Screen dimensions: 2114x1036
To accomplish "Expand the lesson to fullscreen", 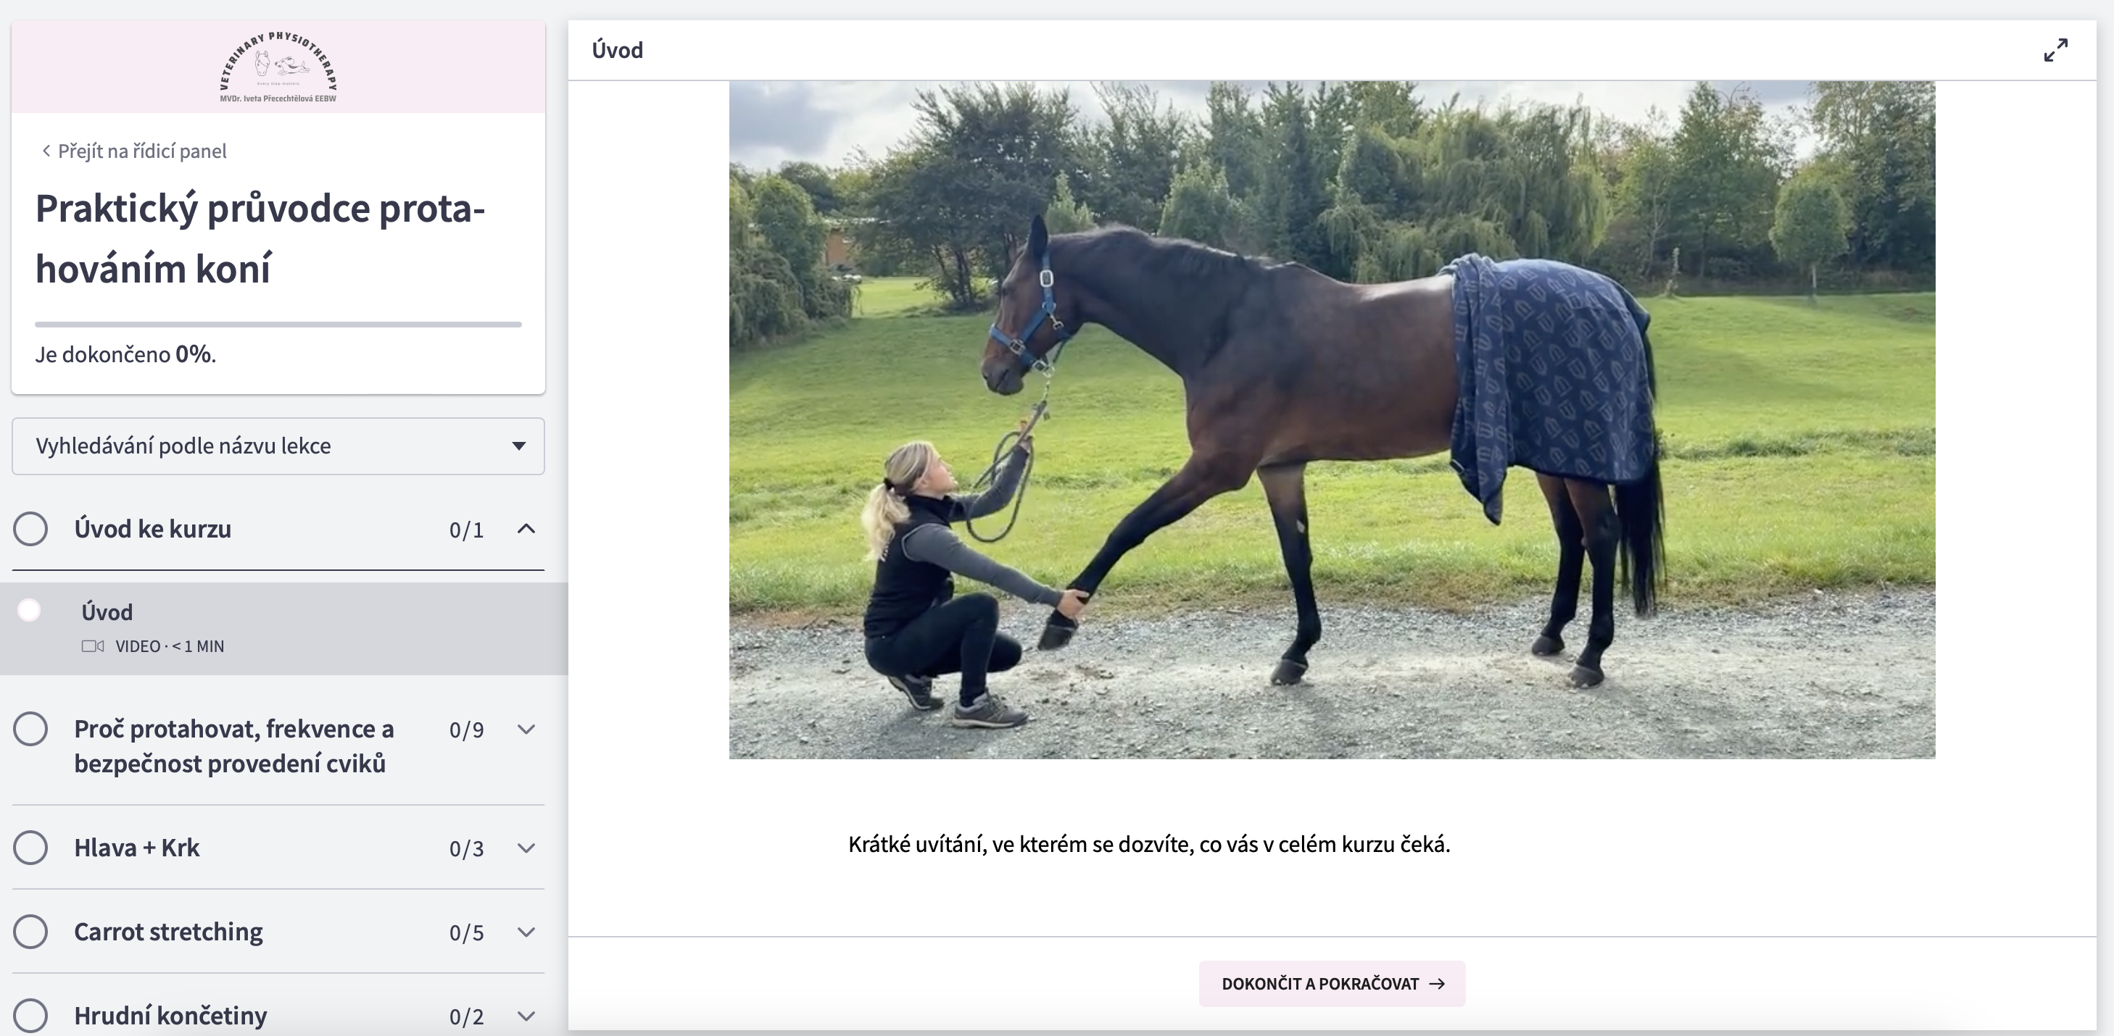I will pos(2055,50).
